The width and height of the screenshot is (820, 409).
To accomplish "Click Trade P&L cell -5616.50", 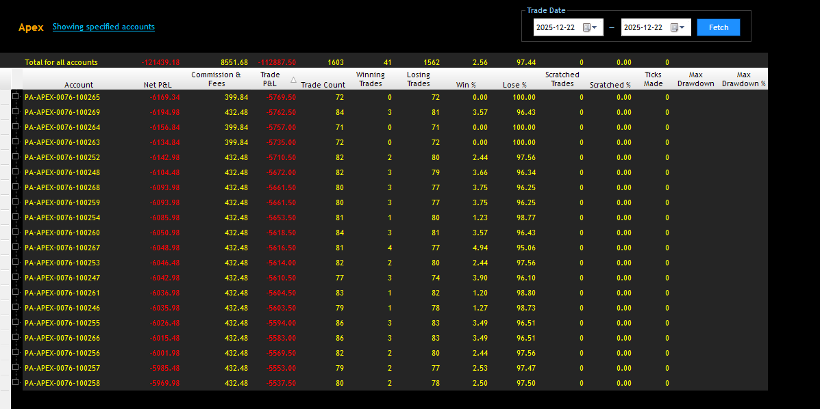I will coord(281,248).
